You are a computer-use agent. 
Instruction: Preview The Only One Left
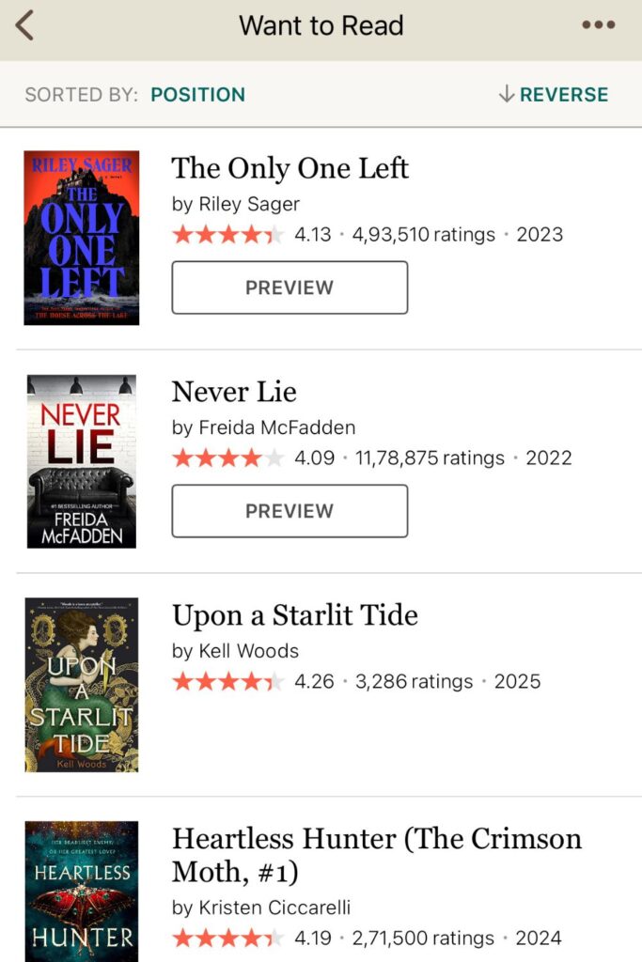coord(290,287)
